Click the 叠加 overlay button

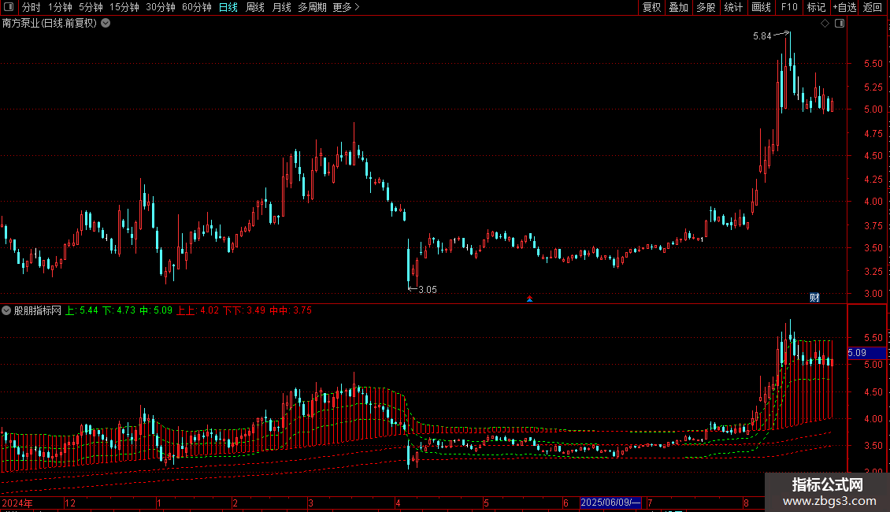pos(678,7)
